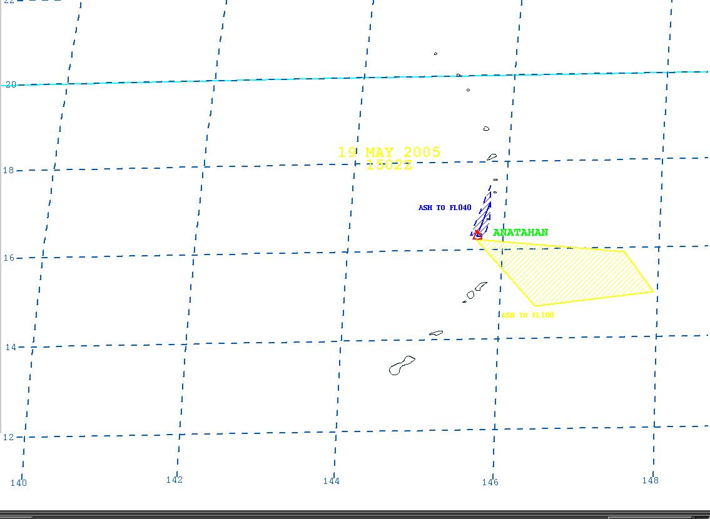
Task: Click the longitude label 146
Action: [x=490, y=482]
